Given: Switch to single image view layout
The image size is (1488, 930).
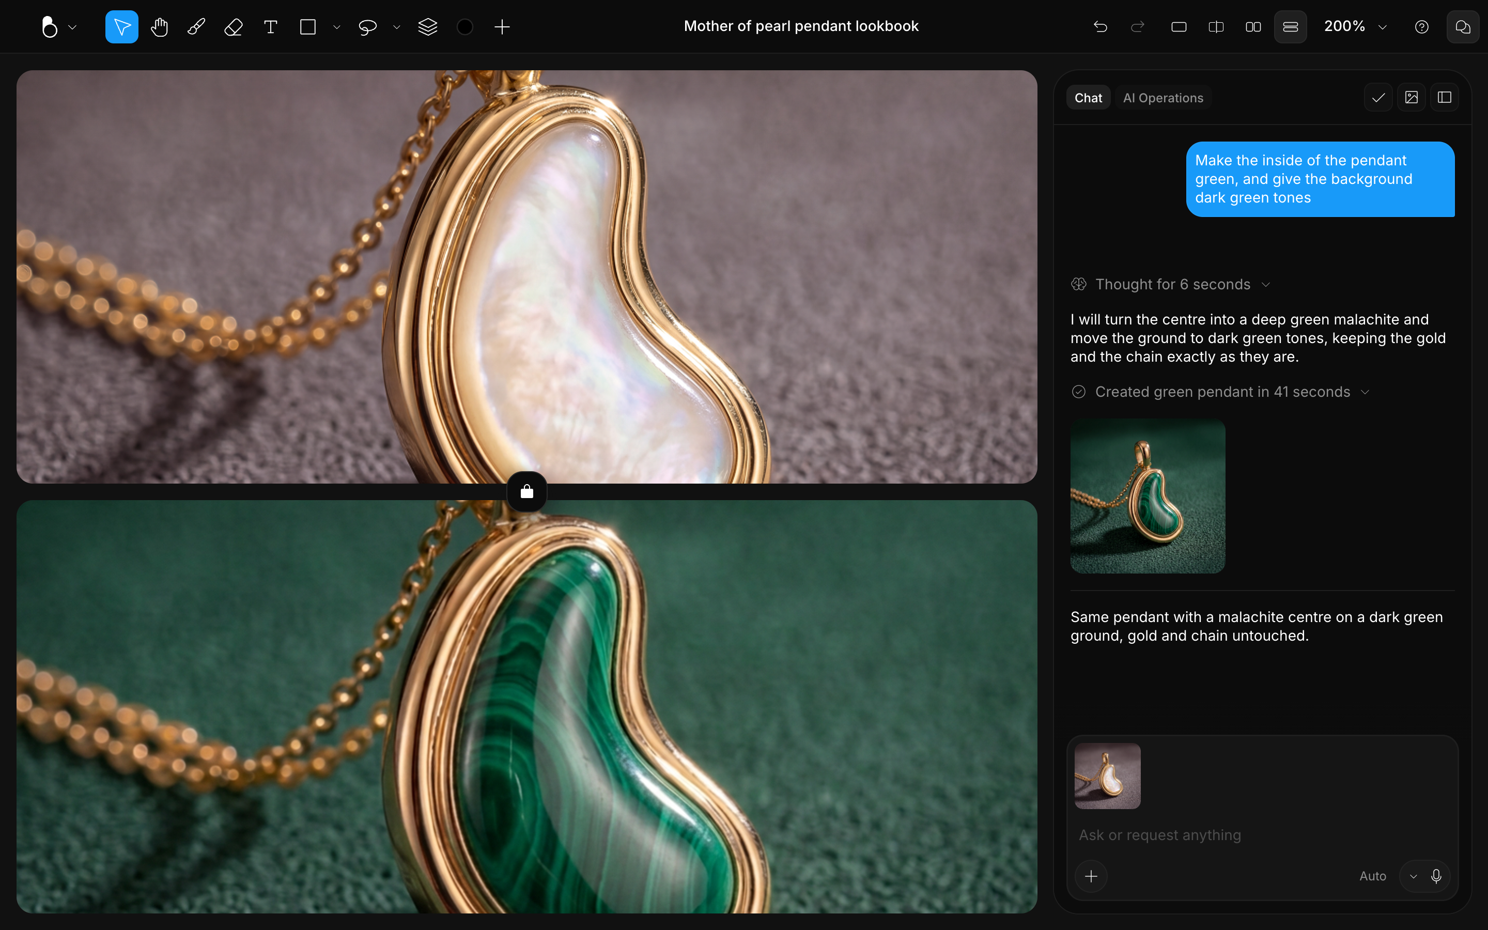Looking at the screenshot, I should pos(1179,26).
